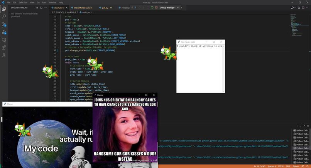The image size is (311, 168).
Task: Pause the debug session
Action: pyautogui.click(x=135, y=8)
